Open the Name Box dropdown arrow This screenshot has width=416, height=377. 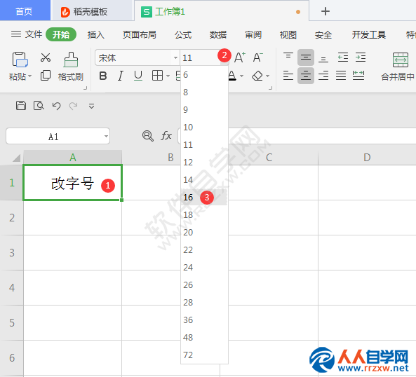[x=106, y=137]
